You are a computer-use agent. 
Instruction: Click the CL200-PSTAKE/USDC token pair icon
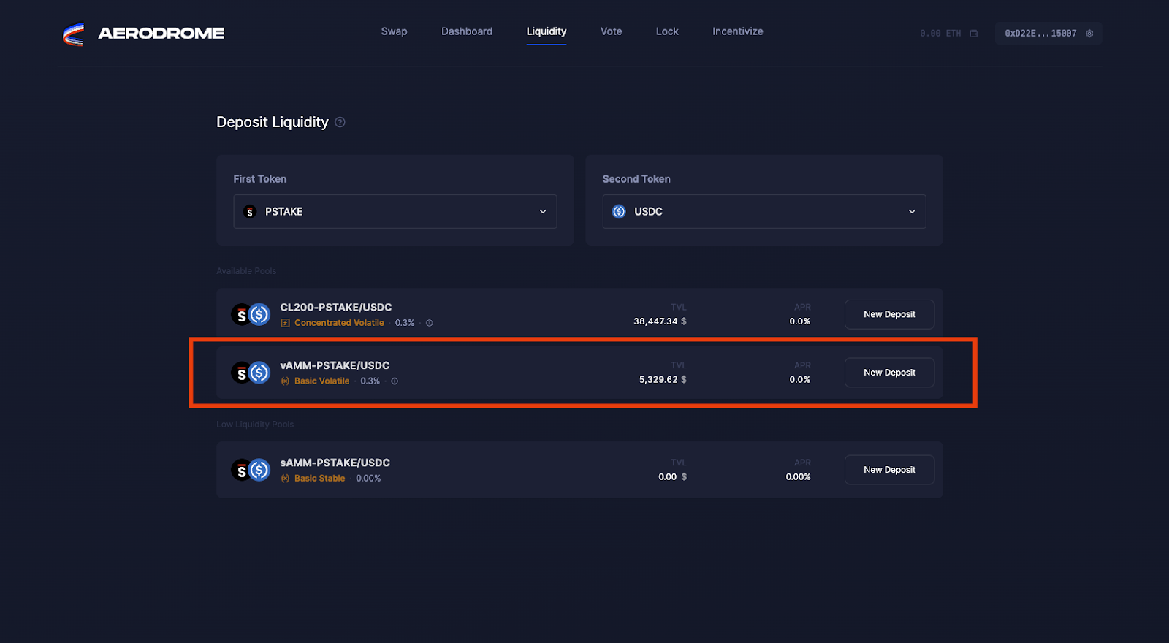coord(251,315)
